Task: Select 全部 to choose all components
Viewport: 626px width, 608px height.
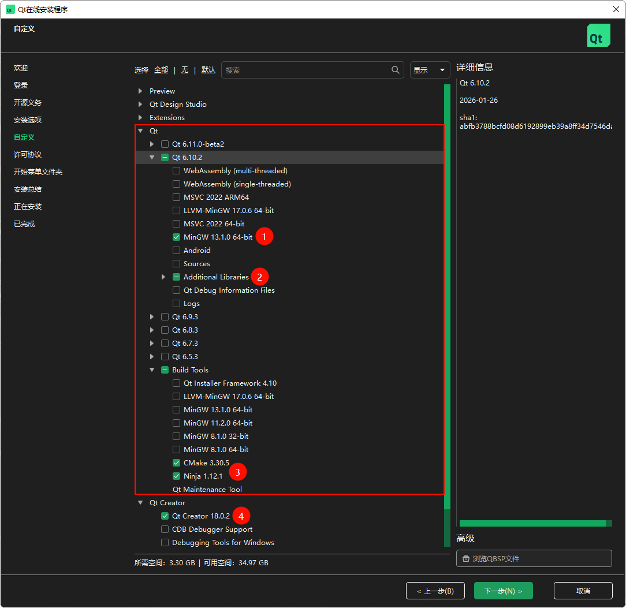Action: pyautogui.click(x=161, y=69)
